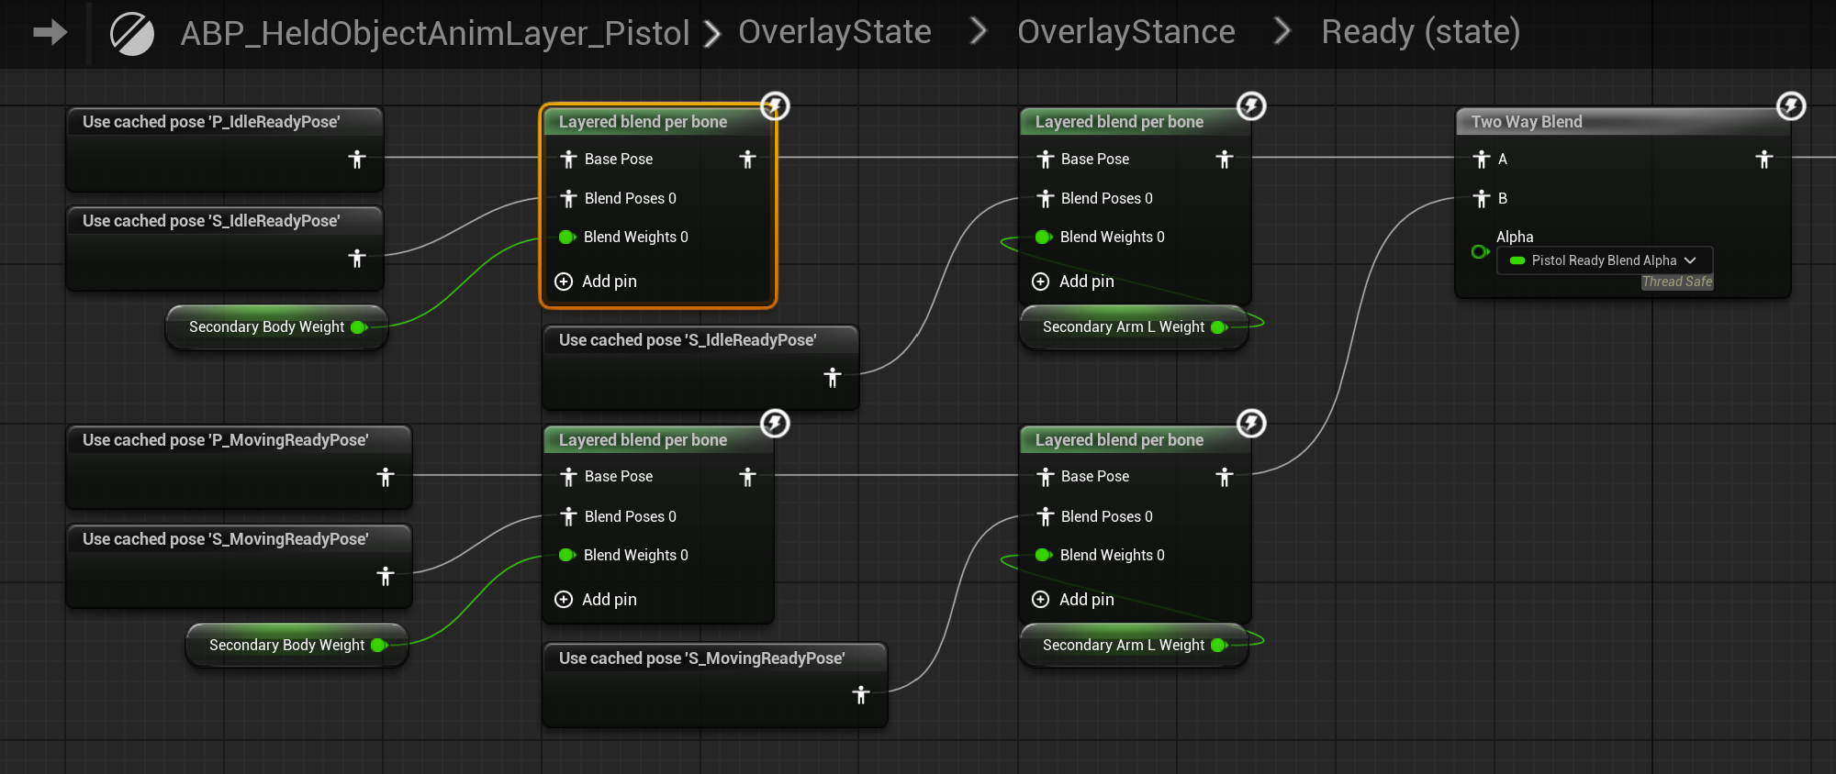Image resolution: width=1836 pixels, height=774 pixels.
Task: Navigate to OverlayState in the breadcrumb
Action: pyautogui.click(x=834, y=32)
